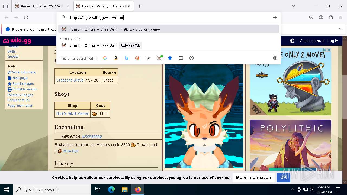The image size is (347, 195).
Task: Open Firefox View icon at tab strip
Action: tap(5, 6)
